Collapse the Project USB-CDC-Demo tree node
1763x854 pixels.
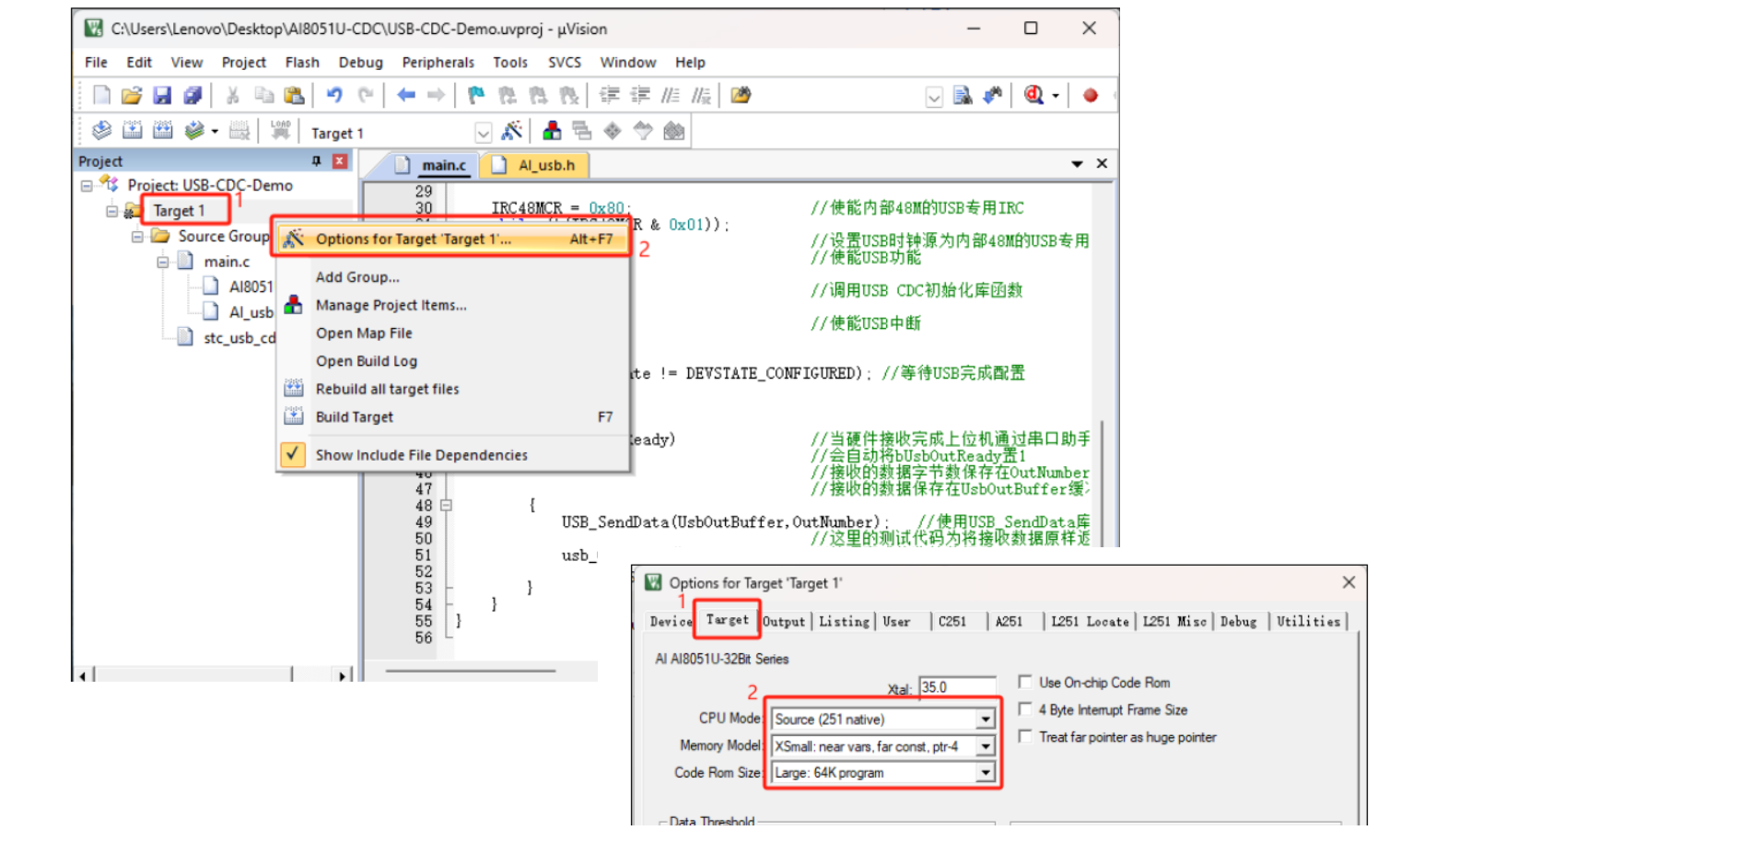pyautogui.click(x=87, y=185)
